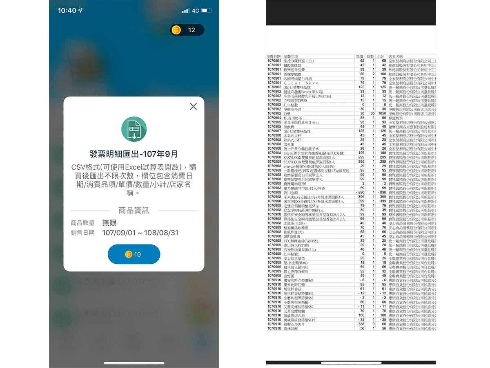Select the 多多活菌發酵乳草莓口味170ml cell
Screen dimensions: 490x368
click(307, 96)
